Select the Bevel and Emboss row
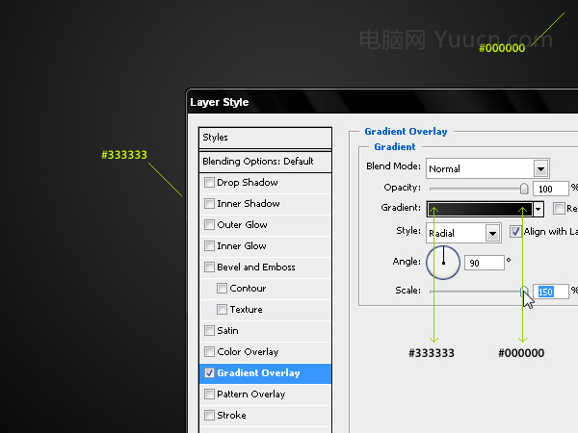Viewport: 578px width, 433px height. (265, 267)
